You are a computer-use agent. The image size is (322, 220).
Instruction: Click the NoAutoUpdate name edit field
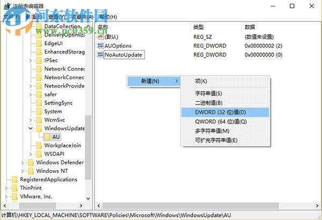tap(125, 55)
